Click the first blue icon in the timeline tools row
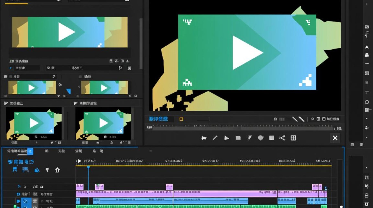373x208 pixels. point(15,170)
